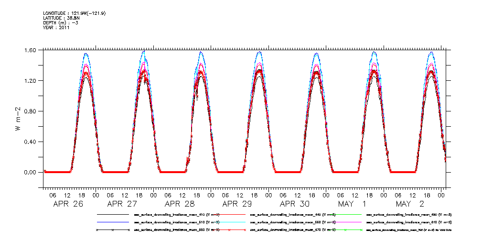Image resolution: width=482 pixels, height=241 pixels.
Task: Click the legend entry ending with No Valid Data
Action: coord(409,230)
